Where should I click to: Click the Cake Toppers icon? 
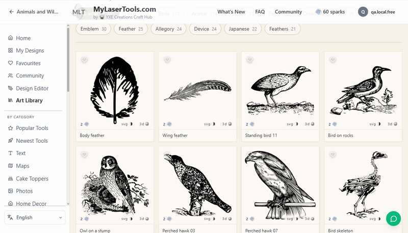10,178
